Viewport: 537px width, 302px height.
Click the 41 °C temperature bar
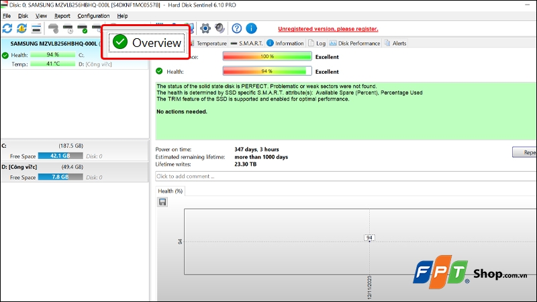point(53,64)
